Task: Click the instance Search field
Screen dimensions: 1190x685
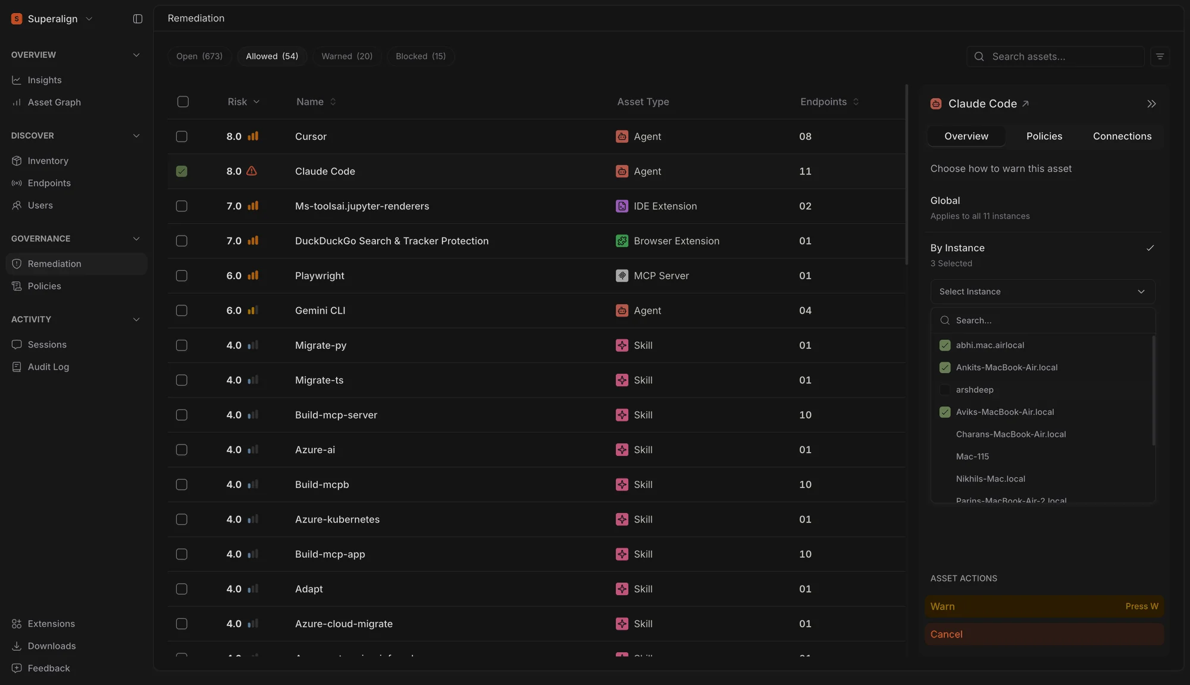Action: coord(1042,321)
